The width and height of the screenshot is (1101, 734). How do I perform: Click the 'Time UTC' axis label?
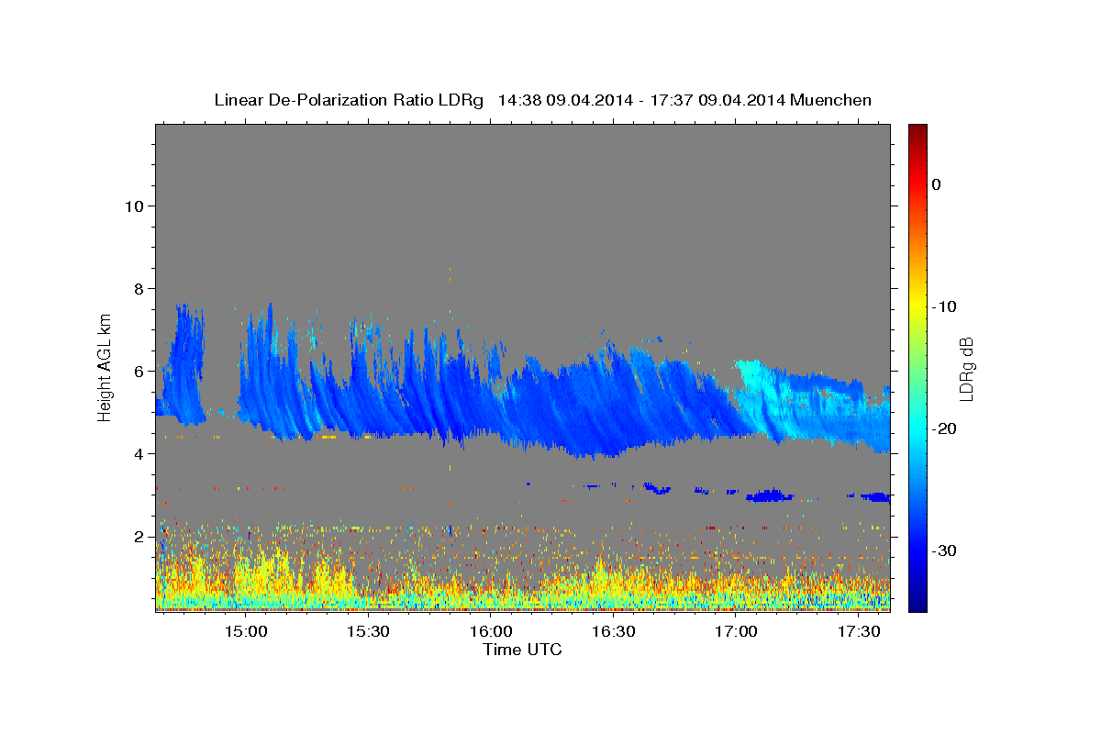click(522, 650)
